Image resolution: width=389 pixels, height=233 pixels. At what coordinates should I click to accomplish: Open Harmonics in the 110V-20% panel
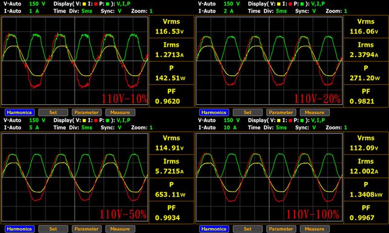point(214,112)
